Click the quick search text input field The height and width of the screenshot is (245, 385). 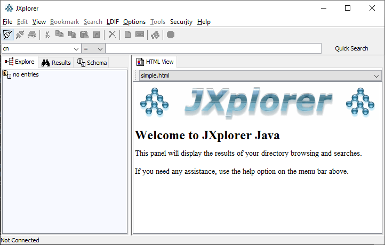tap(213, 48)
